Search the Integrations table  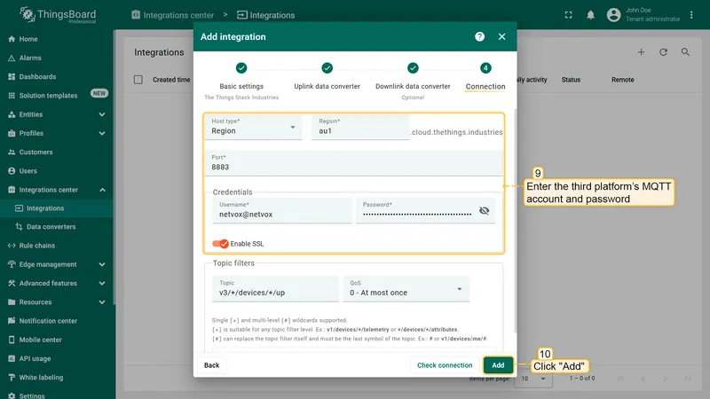(685, 52)
